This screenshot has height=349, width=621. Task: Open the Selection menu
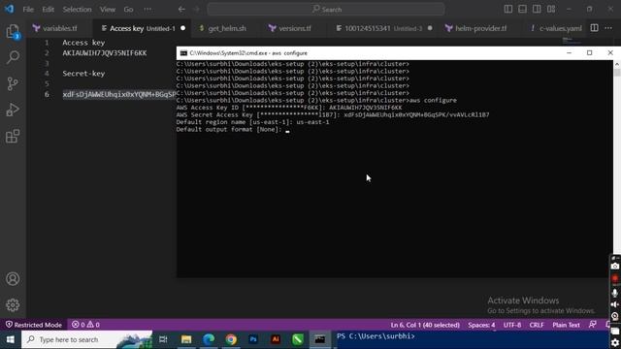77,9
